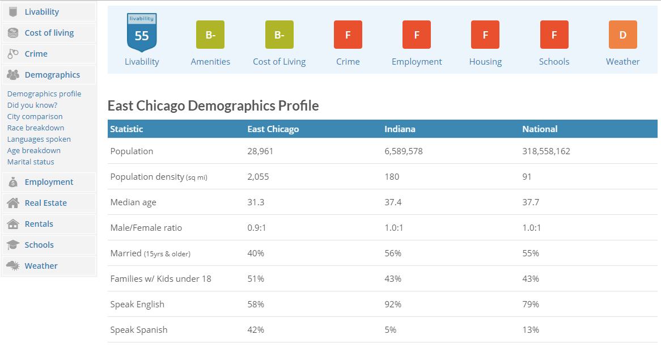Click the Real Estate house icon

tap(13, 203)
